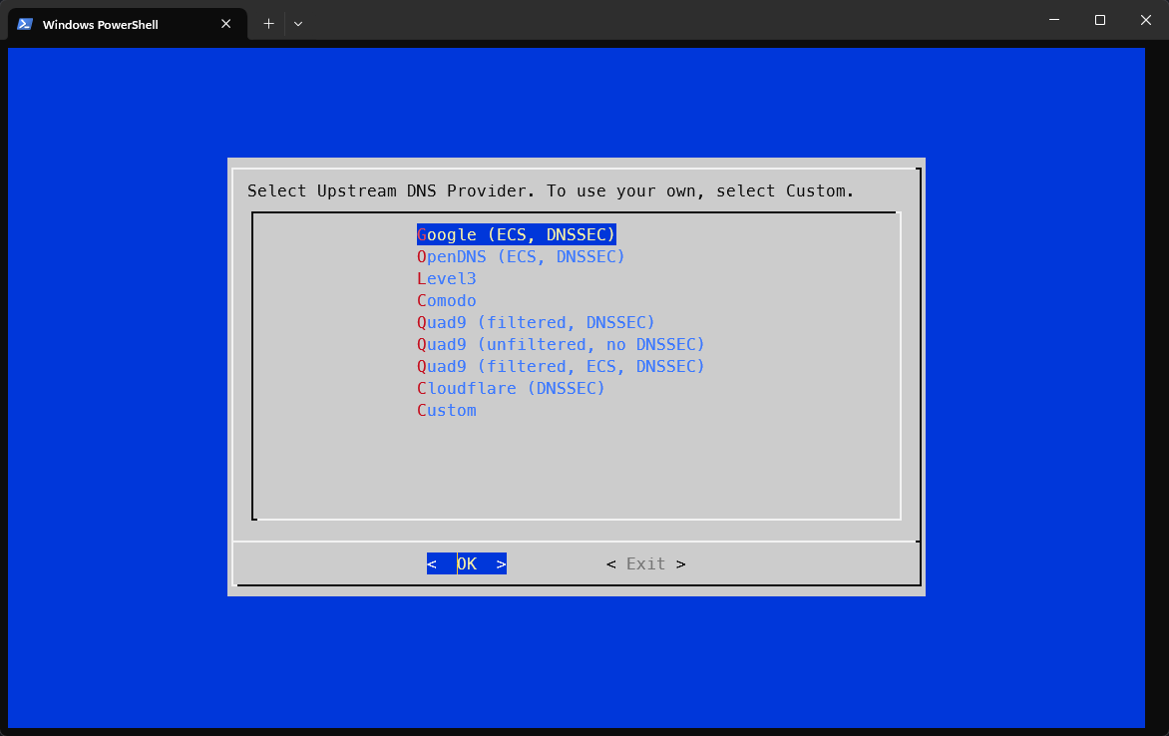This screenshot has height=736, width=1169.
Task: Choose Cloudflare (DNSSEC) provider
Action: [511, 388]
